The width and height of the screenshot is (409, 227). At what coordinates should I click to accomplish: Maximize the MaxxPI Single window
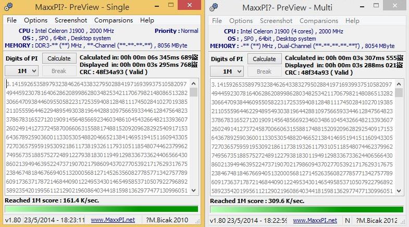tap(171, 5)
